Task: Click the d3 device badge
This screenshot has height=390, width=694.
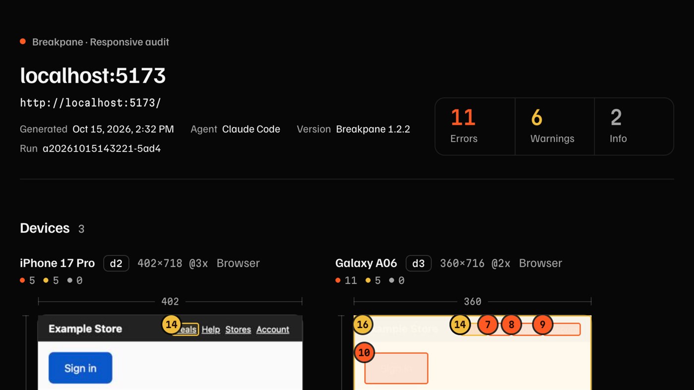Action: pos(418,263)
